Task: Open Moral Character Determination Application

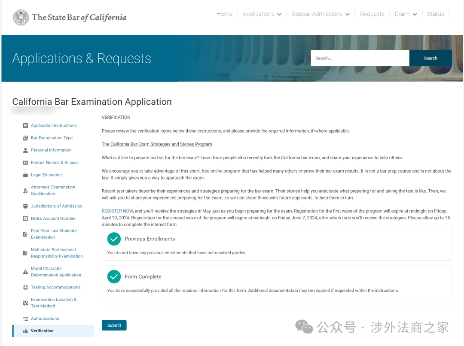Action: pyautogui.click(x=56, y=272)
